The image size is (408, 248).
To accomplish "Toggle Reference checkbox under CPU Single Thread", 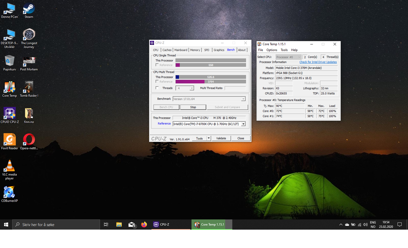I will pyautogui.click(x=157, y=65).
